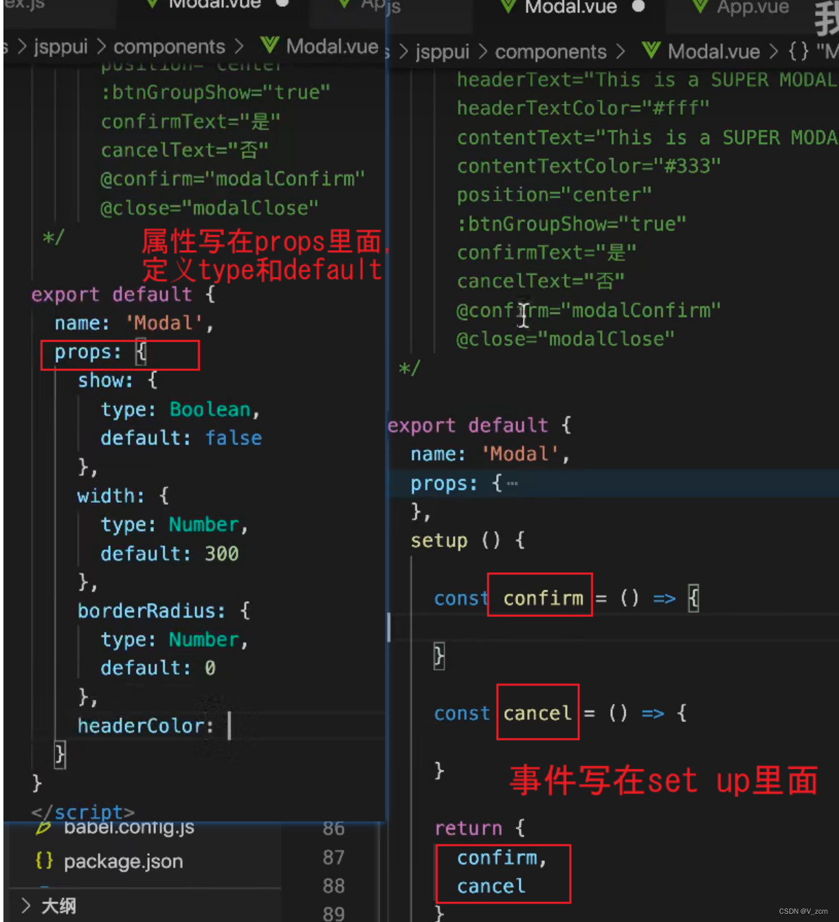Switch to the right Modal.vue tab

[570, 8]
